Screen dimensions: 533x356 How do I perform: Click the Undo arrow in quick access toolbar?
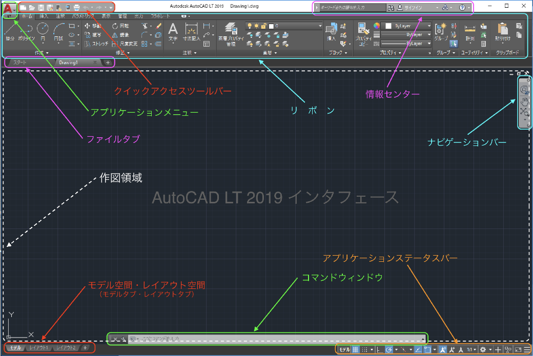coord(86,8)
